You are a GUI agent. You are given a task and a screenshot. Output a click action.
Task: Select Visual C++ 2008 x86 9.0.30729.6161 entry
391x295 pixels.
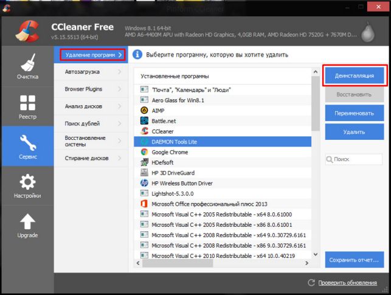[223, 245]
